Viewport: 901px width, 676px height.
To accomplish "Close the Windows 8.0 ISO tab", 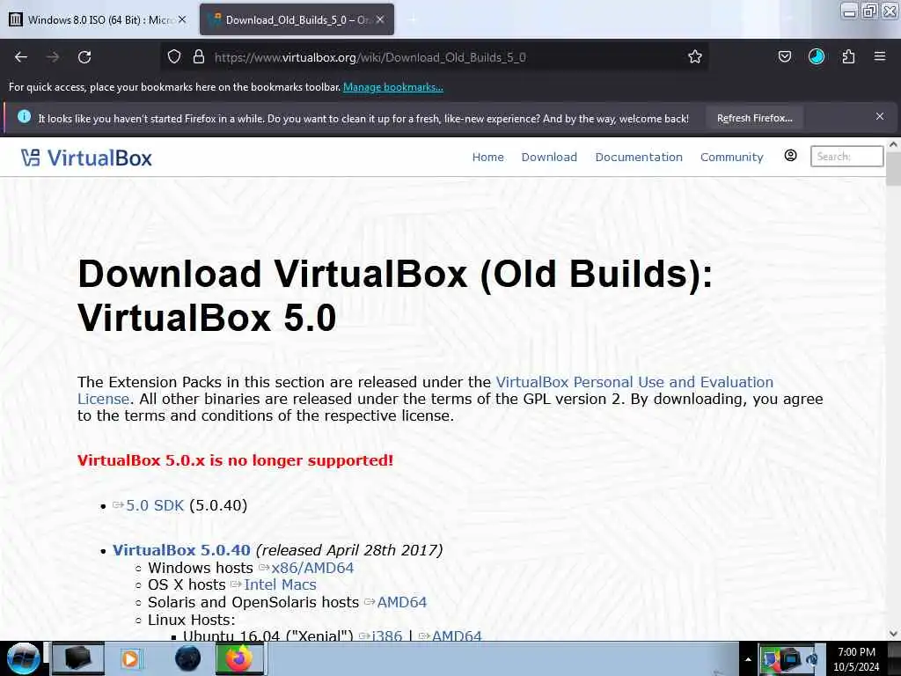I will pos(182,19).
